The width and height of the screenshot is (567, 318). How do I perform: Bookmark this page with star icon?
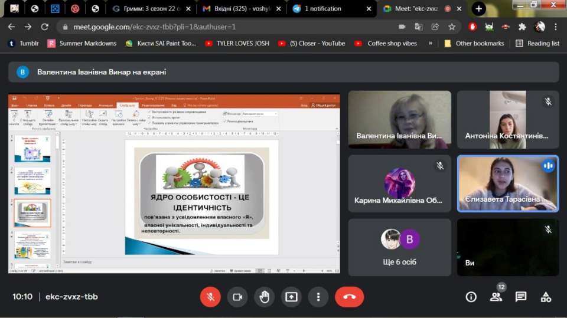(x=452, y=27)
